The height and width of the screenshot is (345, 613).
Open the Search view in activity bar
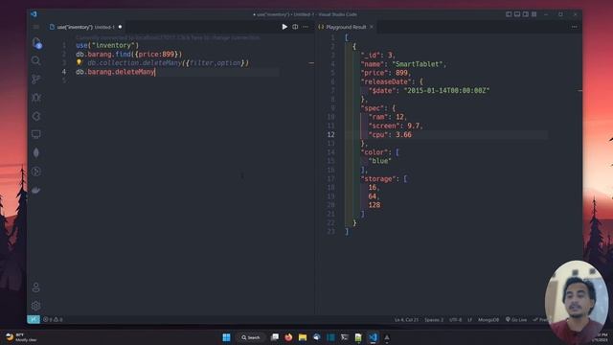[36, 60]
